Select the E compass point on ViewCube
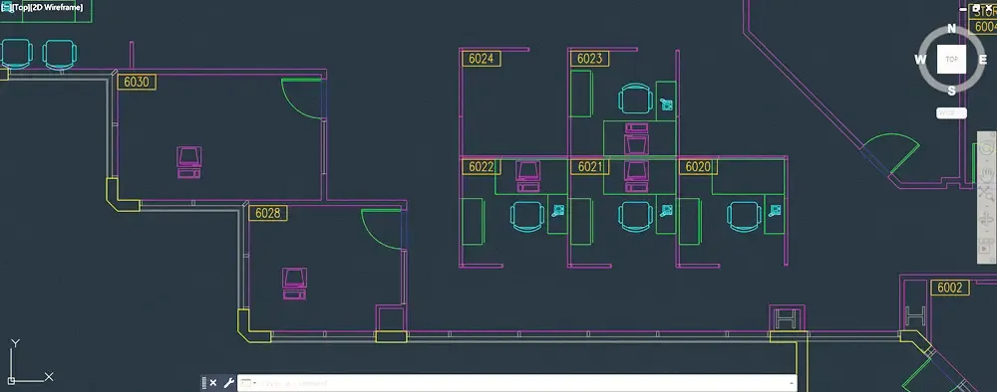The image size is (997, 392). pyautogui.click(x=983, y=60)
